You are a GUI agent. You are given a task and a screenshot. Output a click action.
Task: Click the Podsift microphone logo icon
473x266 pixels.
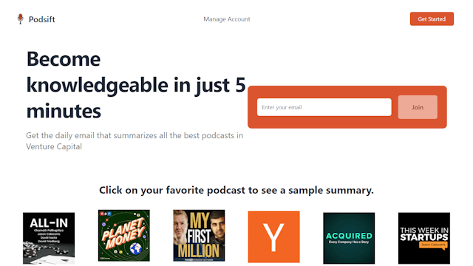point(20,19)
